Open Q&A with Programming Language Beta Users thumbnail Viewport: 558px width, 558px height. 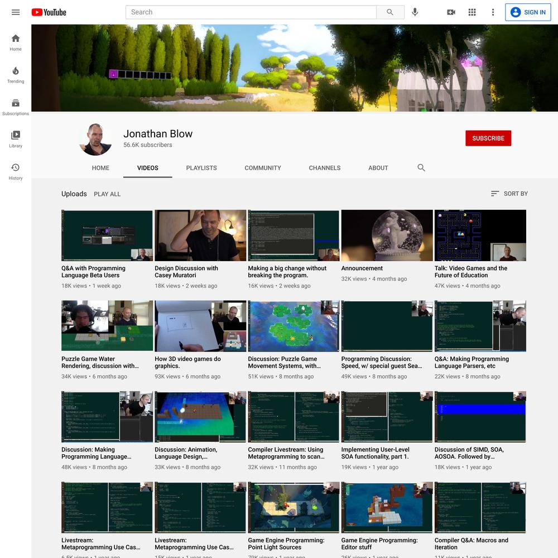point(107,235)
